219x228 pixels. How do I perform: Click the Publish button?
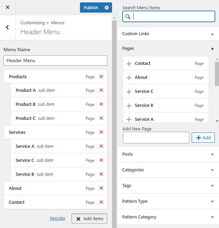tap(91, 8)
